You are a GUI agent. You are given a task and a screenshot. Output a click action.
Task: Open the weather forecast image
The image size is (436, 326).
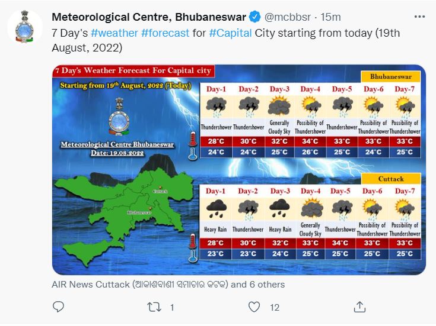pos(239,170)
